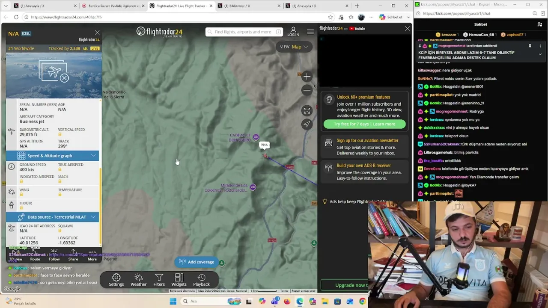Open the Flightradar24 Settings panel
The image size is (548, 308).
[x=116, y=280]
